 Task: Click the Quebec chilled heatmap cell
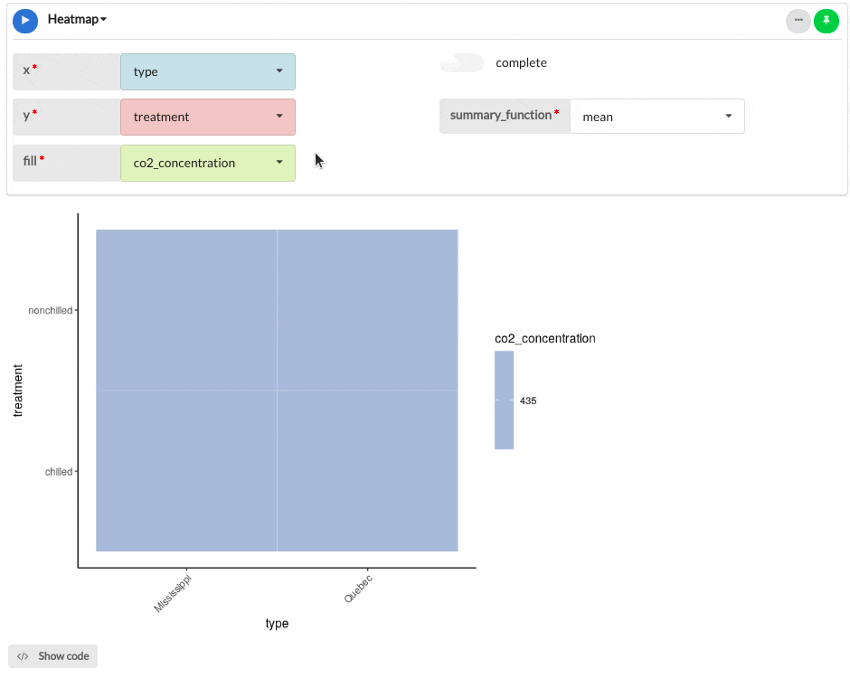[367, 470]
